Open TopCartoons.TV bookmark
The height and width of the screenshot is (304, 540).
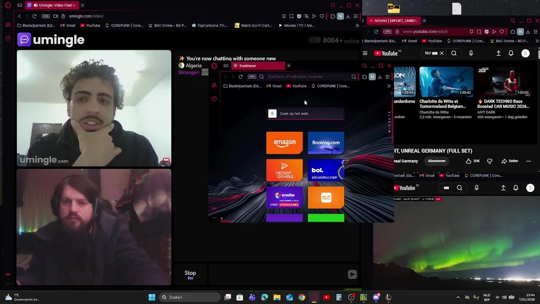(210, 25)
